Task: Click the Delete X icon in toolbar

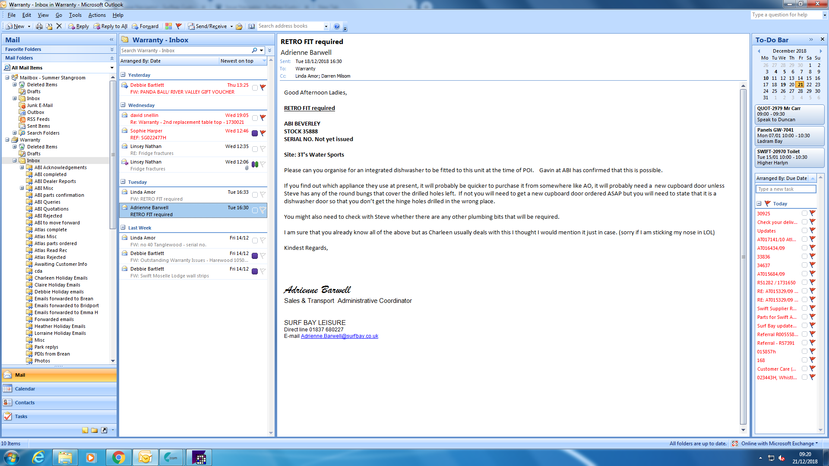Action: coord(59,26)
